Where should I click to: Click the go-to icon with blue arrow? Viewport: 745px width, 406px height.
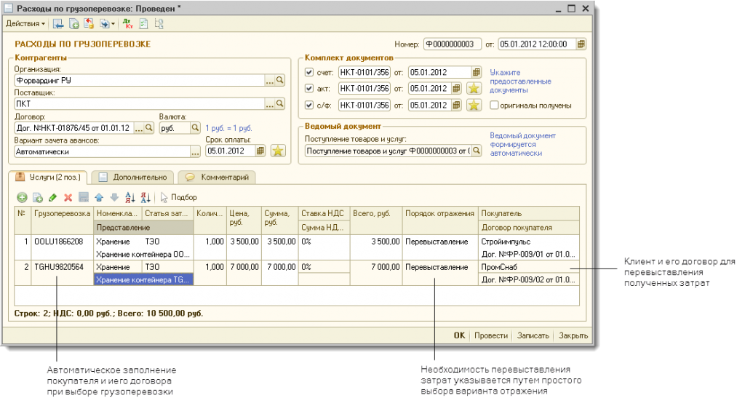pyautogui.click(x=104, y=23)
